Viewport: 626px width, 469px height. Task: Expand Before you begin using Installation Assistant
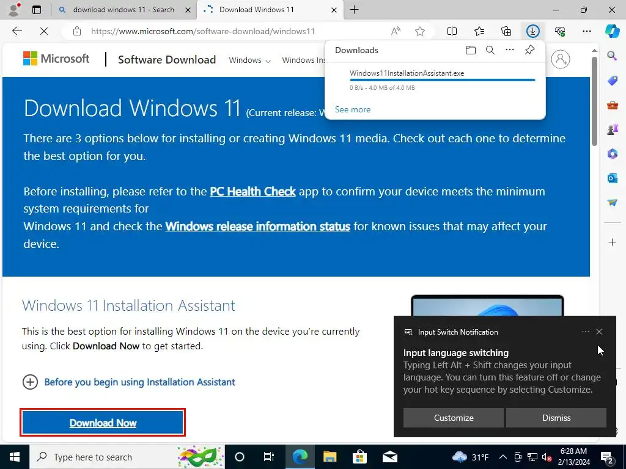(128, 382)
